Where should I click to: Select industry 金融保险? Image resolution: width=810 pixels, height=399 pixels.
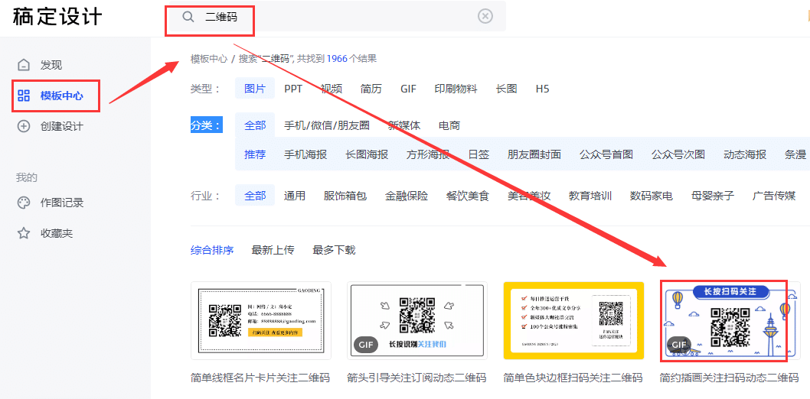(407, 196)
